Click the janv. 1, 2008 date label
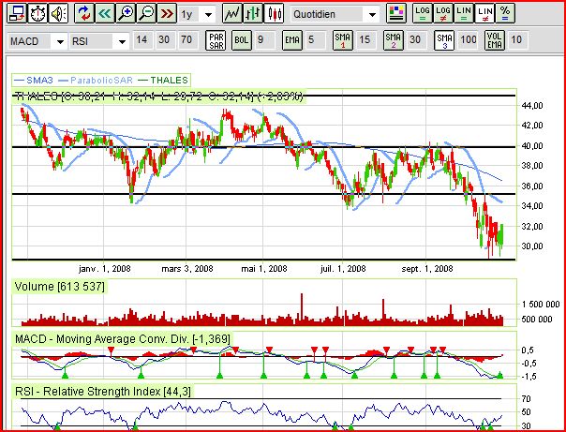 (105, 269)
